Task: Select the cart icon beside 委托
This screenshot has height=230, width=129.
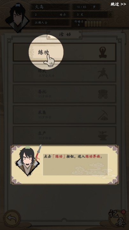Action: click(103, 94)
